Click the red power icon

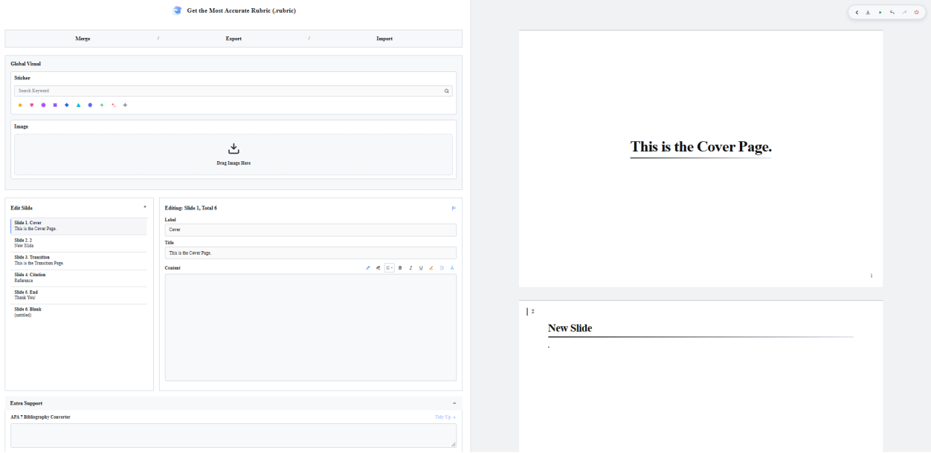(x=916, y=13)
